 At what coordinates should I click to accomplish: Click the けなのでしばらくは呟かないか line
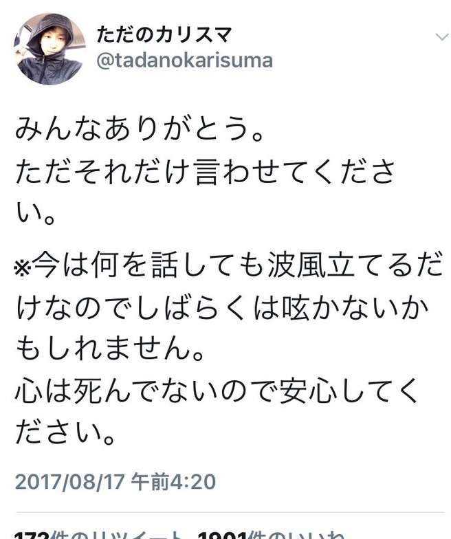223,307
